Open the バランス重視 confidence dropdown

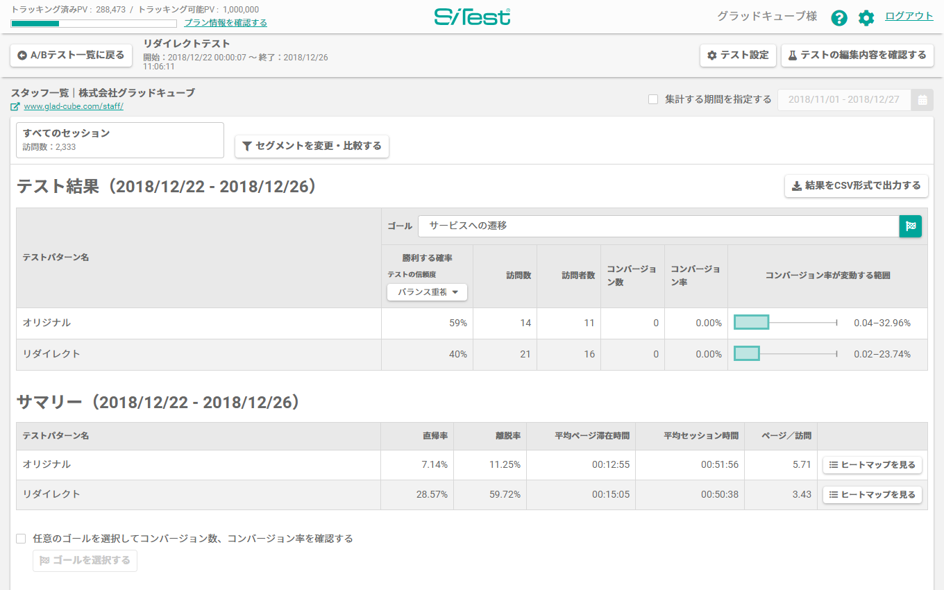[427, 292]
